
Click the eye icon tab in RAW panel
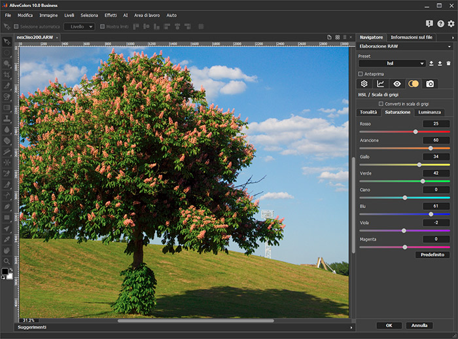coord(396,84)
